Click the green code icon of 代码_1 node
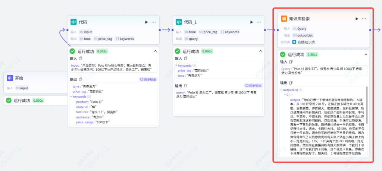The image size is (382, 171). coord(179,22)
